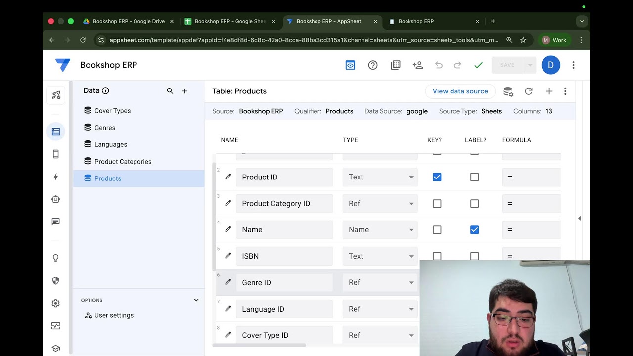The image size is (633, 356).
Task: Open the Type dropdown for ISBN
Action: pyautogui.click(x=380, y=256)
